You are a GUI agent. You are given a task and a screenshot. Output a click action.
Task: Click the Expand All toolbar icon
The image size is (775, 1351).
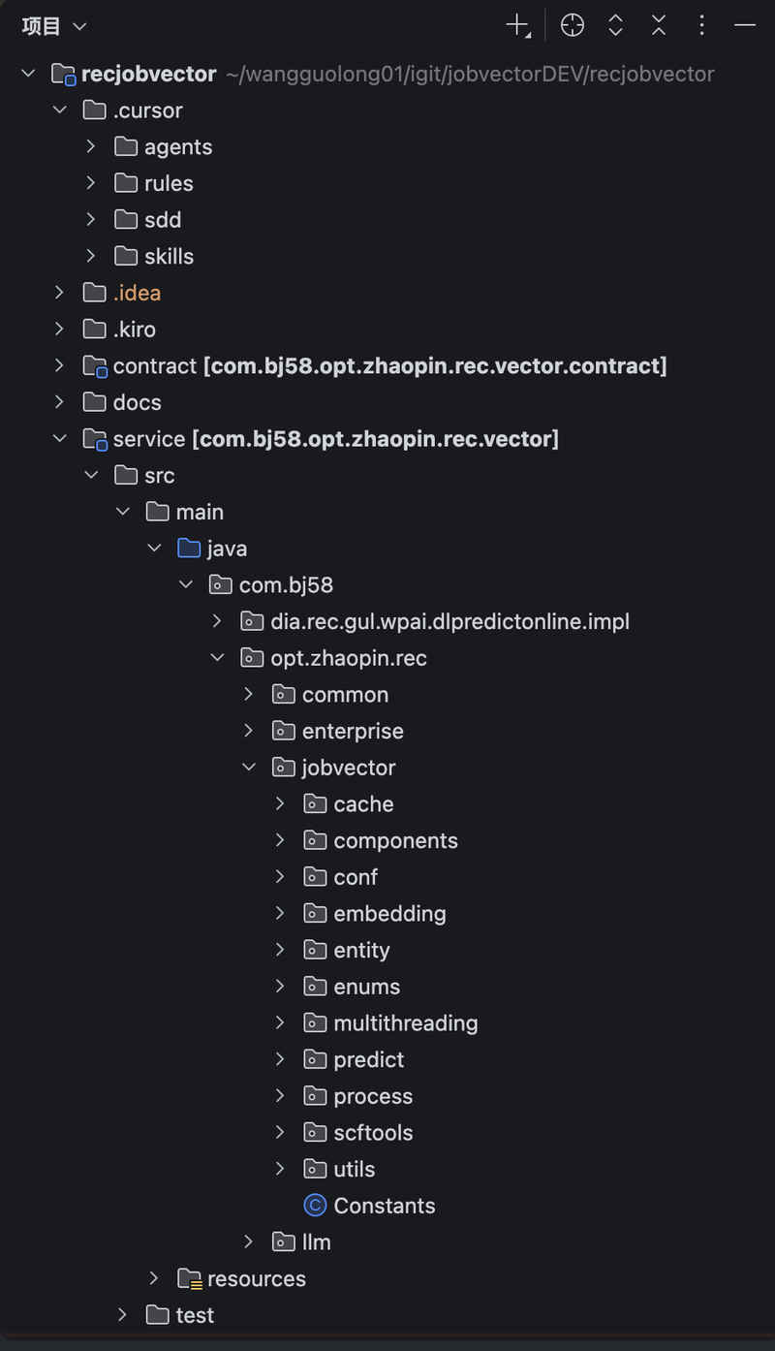615,26
